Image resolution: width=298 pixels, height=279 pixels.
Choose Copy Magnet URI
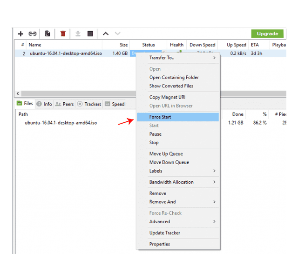pos(178,97)
